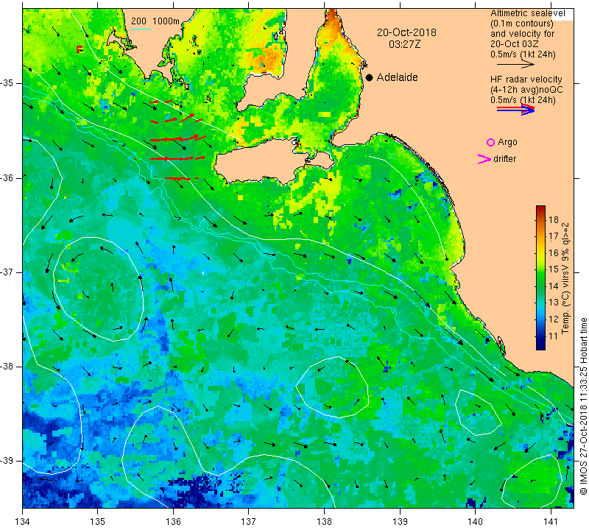Image resolution: width=589 pixels, height=530 pixels.
Task: Click the colorbar tick label 18
Action: 554,220
